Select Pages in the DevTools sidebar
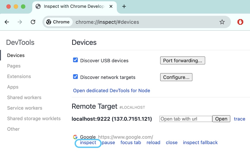The image size is (250, 155). pos(14,66)
